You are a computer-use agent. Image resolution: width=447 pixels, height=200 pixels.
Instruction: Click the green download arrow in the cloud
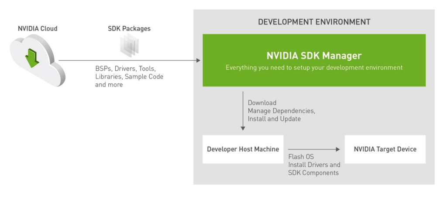pyautogui.click(x=31, y=58)
